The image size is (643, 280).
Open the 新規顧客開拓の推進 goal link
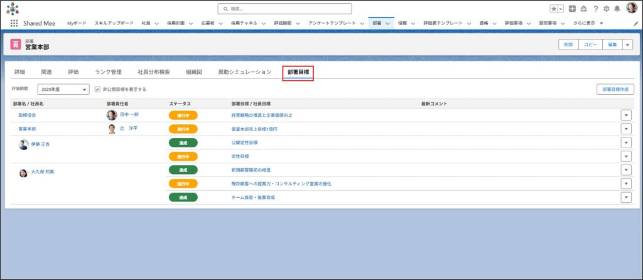pyautogui.click(x=251, y=170)
